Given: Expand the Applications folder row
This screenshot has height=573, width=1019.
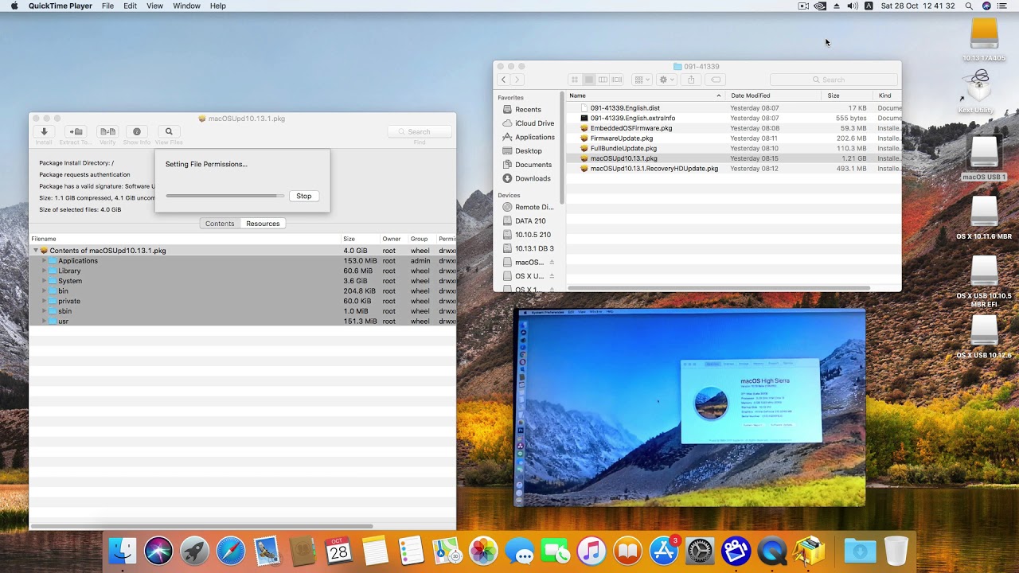Looking at the screenshot, I should [45, 261].
